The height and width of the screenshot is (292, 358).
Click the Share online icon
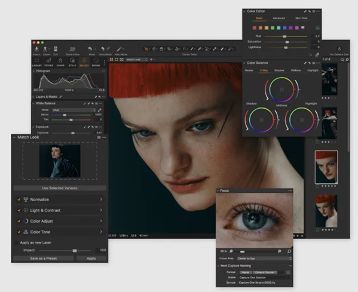click(x=72, y=49)
